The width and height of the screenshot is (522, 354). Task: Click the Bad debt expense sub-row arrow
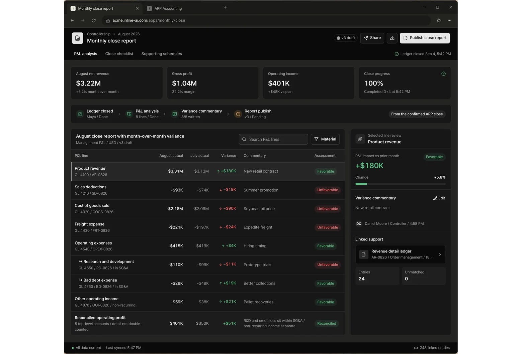pos(80,280)
